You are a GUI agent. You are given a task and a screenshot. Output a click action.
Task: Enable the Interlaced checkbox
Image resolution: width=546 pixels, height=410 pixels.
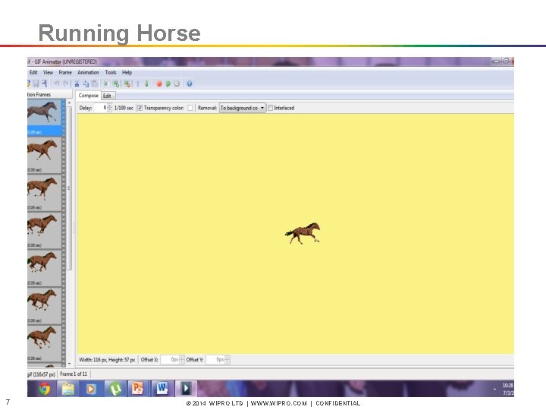click(270, 108)
